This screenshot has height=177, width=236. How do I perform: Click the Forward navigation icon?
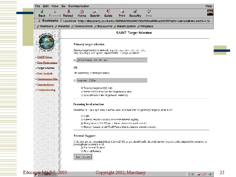pos(55,13)
